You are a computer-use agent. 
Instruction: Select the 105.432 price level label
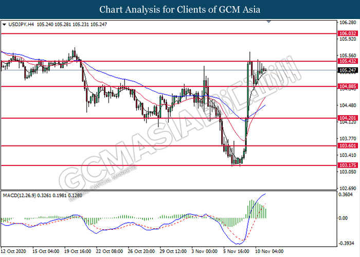[x=348, y=61]
